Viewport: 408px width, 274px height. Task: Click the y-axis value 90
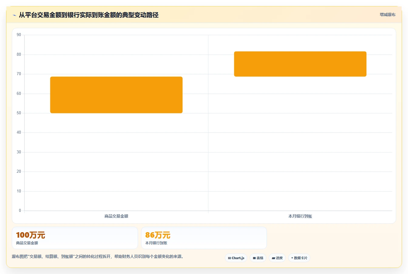tap(19, 35)
